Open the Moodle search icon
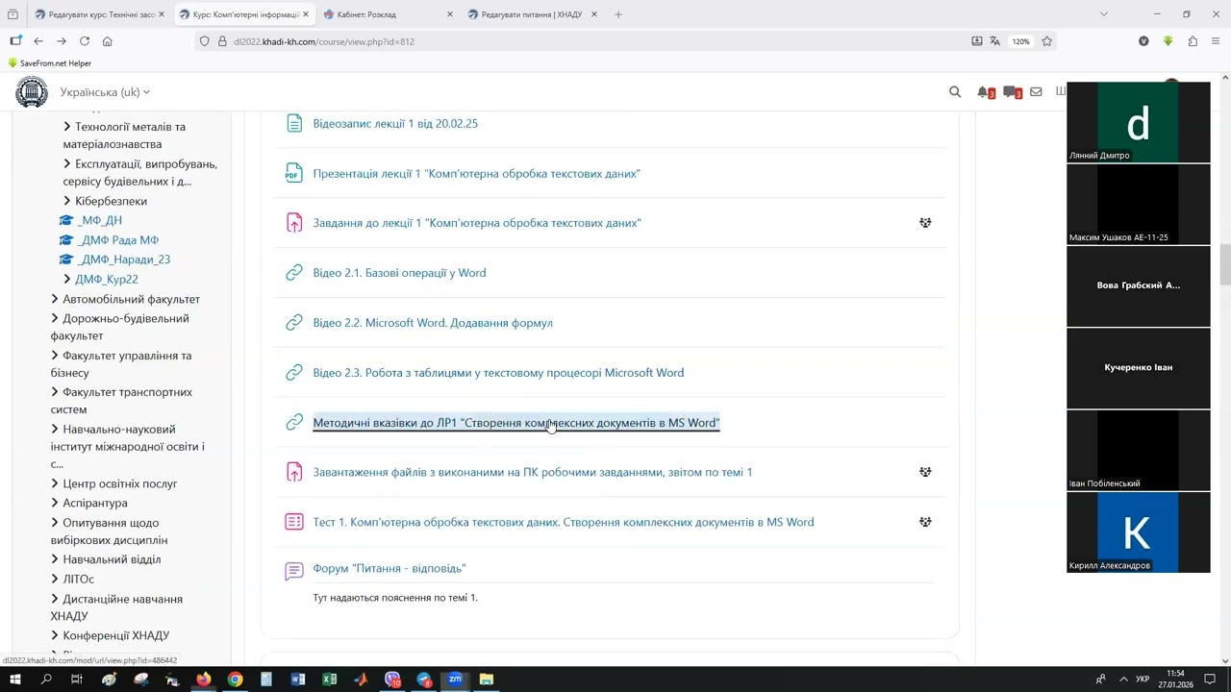Viewport: 1231px width, 692px height. 955,92
